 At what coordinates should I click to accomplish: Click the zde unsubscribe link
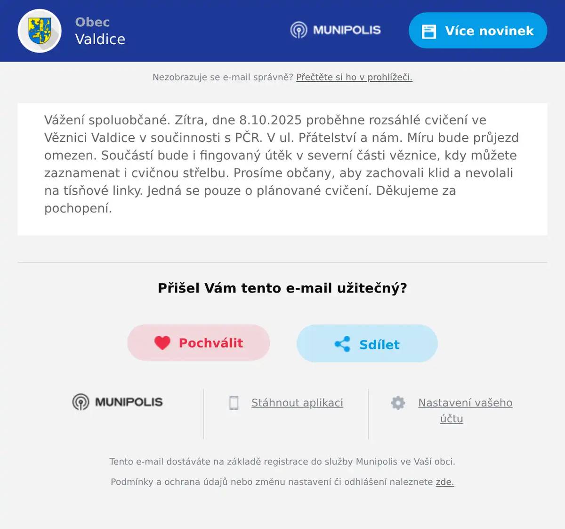click(444, 482)
